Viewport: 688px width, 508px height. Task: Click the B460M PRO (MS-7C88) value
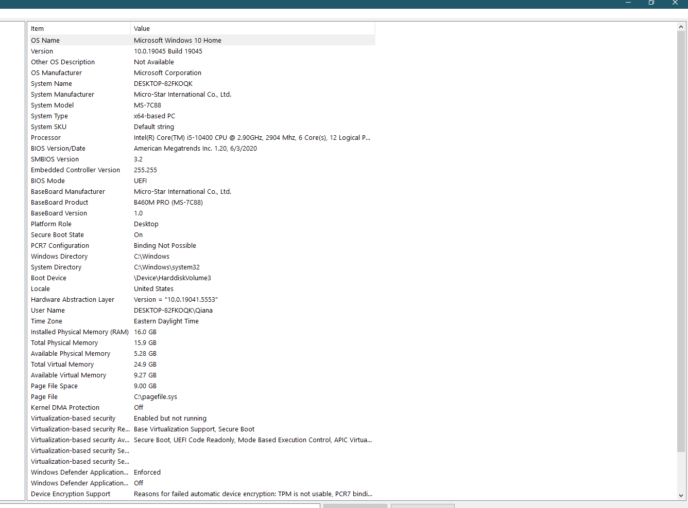coord(168,202)
